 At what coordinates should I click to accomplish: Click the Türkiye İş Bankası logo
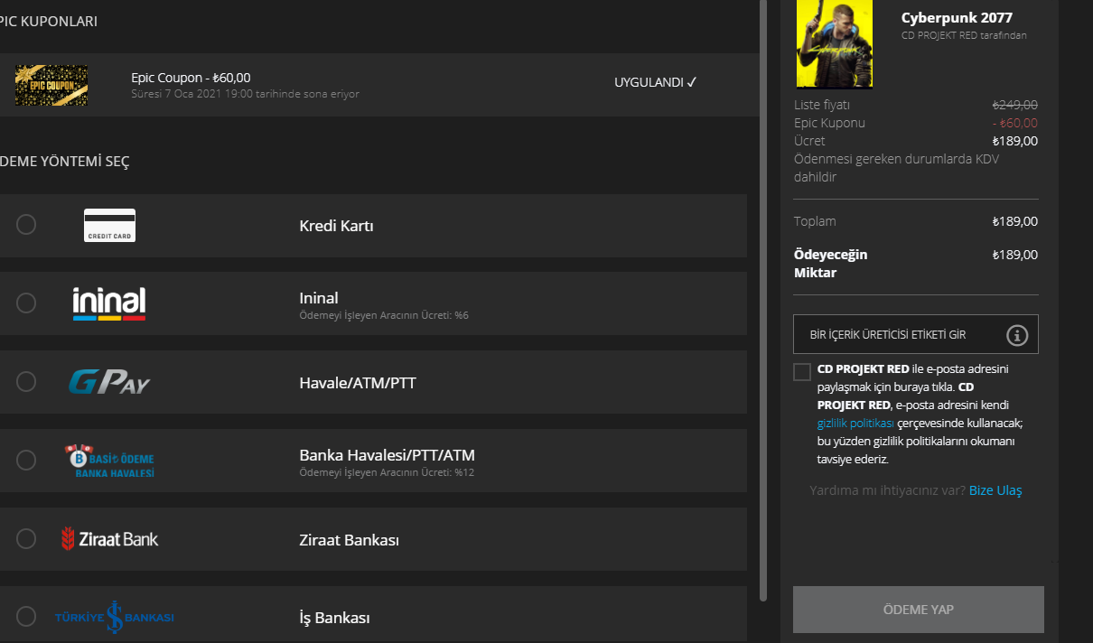pyautogui.click(x=114, y=618)
